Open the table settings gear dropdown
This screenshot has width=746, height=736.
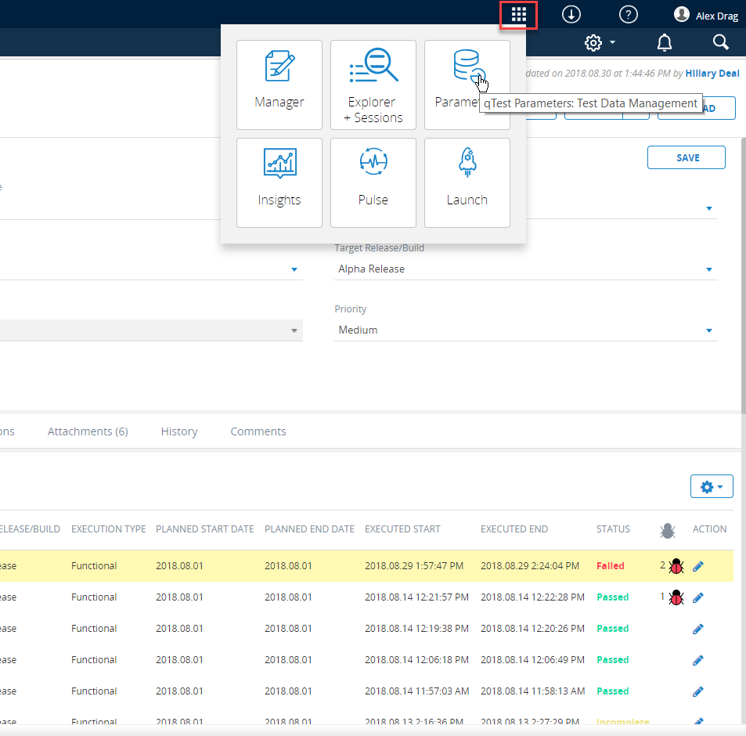click(711, 487)
